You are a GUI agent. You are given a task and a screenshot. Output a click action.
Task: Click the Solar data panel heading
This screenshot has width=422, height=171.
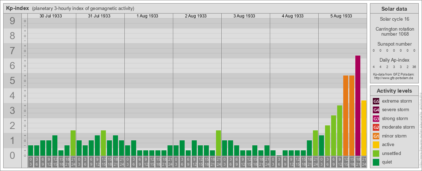click(x=394, y=9)
